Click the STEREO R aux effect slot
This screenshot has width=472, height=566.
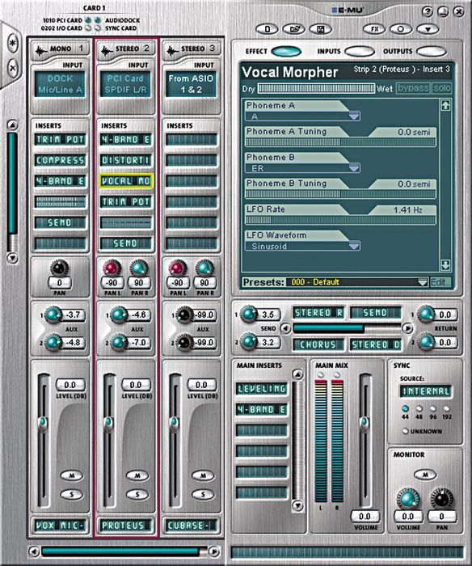tap(318, 313)
